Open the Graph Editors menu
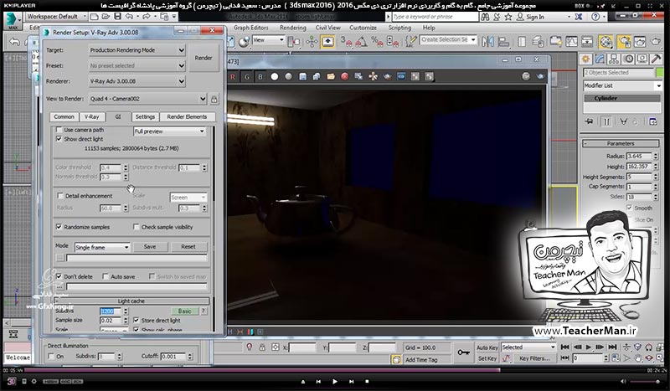The image size is (670, 391). click(250, 28)
